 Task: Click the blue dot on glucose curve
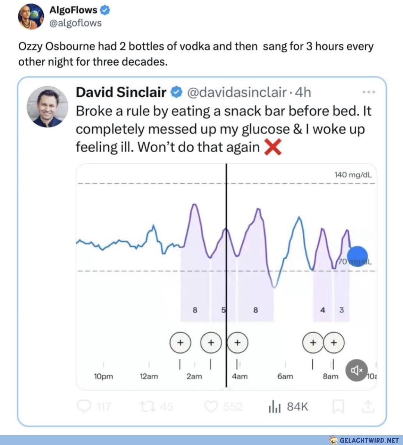[357, 256]
